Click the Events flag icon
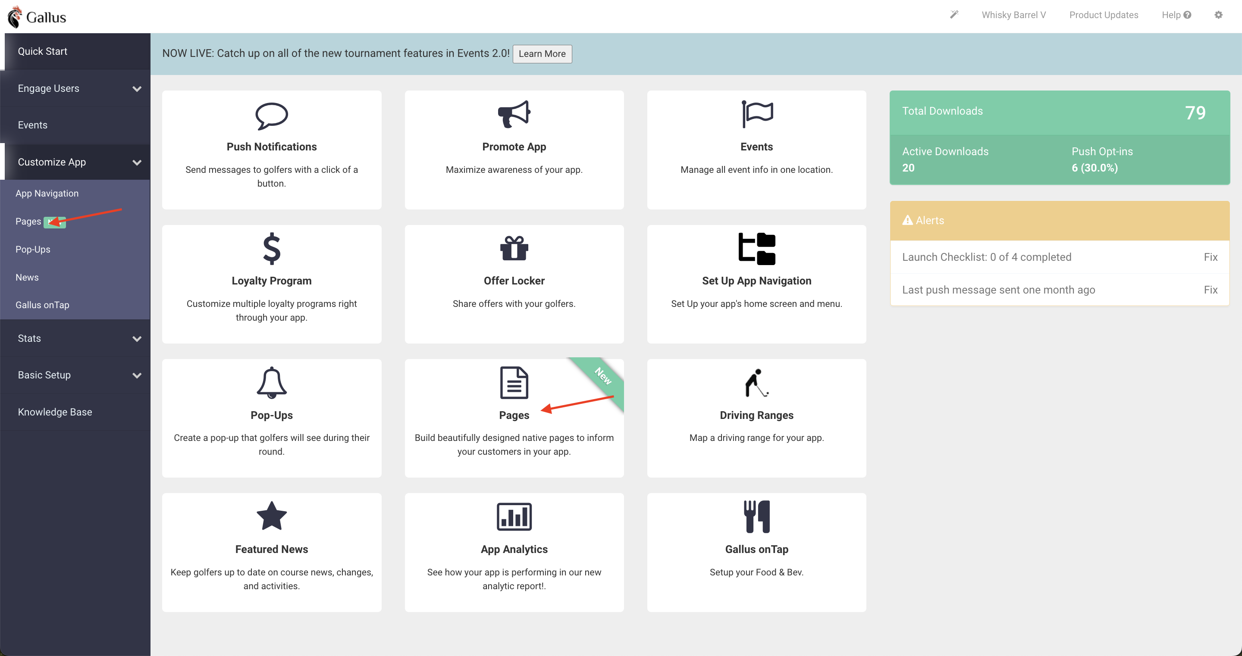 757,114
